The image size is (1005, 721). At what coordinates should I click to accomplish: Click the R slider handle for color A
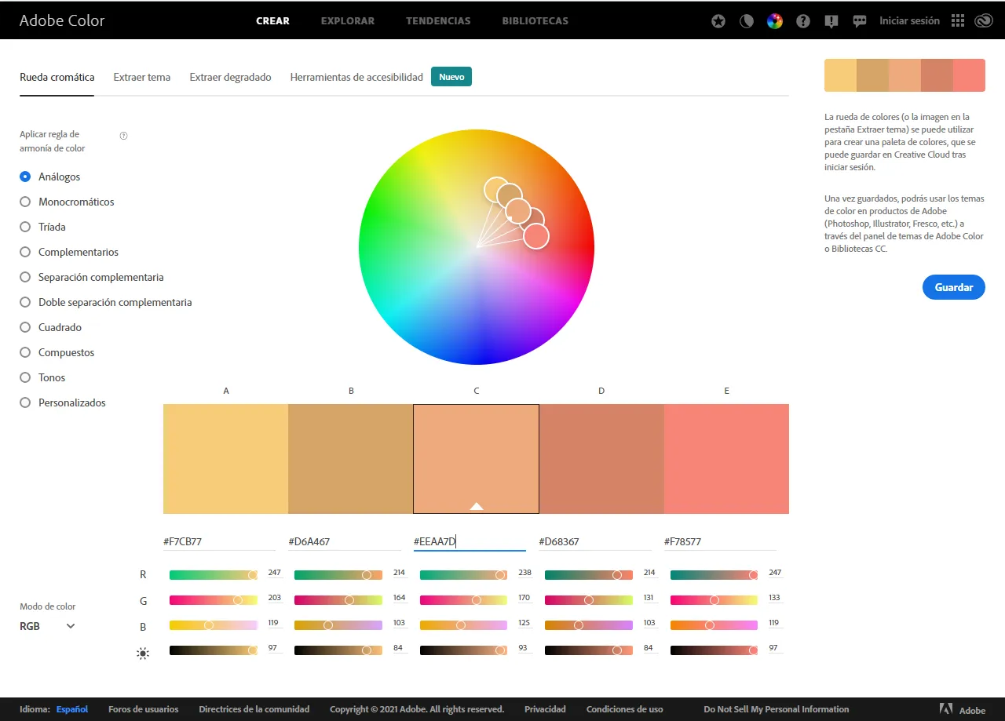tap(253, 575)
